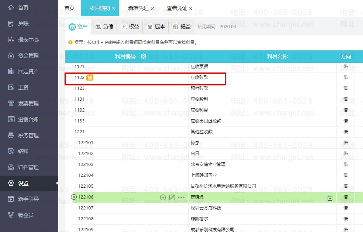Open 资金管理 money bag icon
The image size is (363, 232).
(11, 56)
